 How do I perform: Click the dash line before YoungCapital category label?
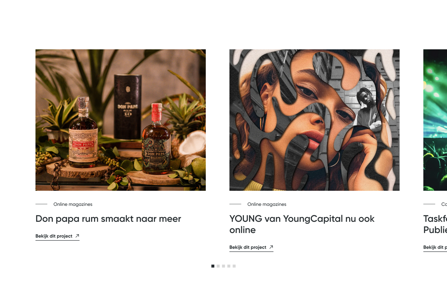235,204
